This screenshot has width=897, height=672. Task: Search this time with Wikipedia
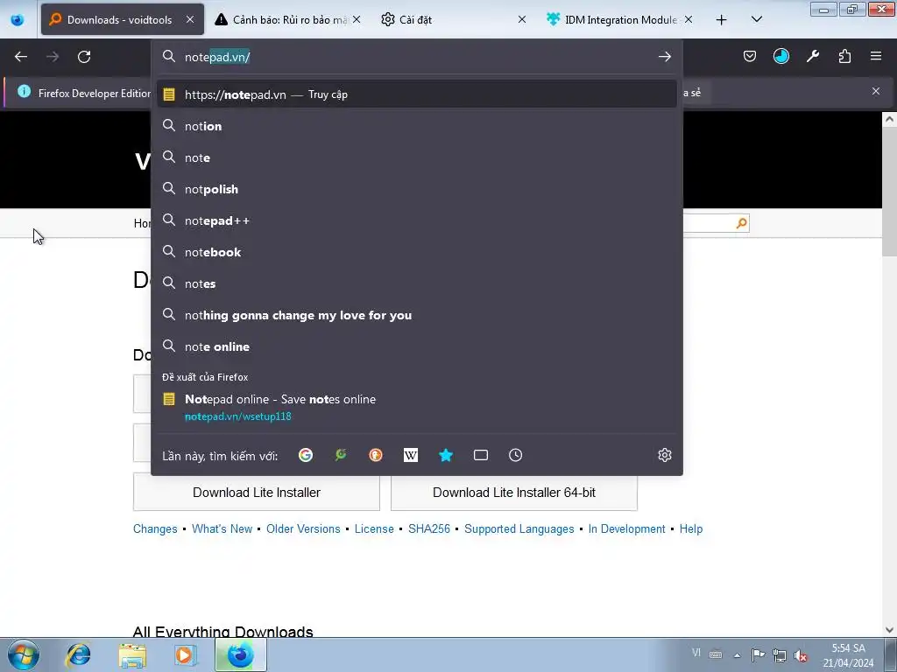coord(411,455)
